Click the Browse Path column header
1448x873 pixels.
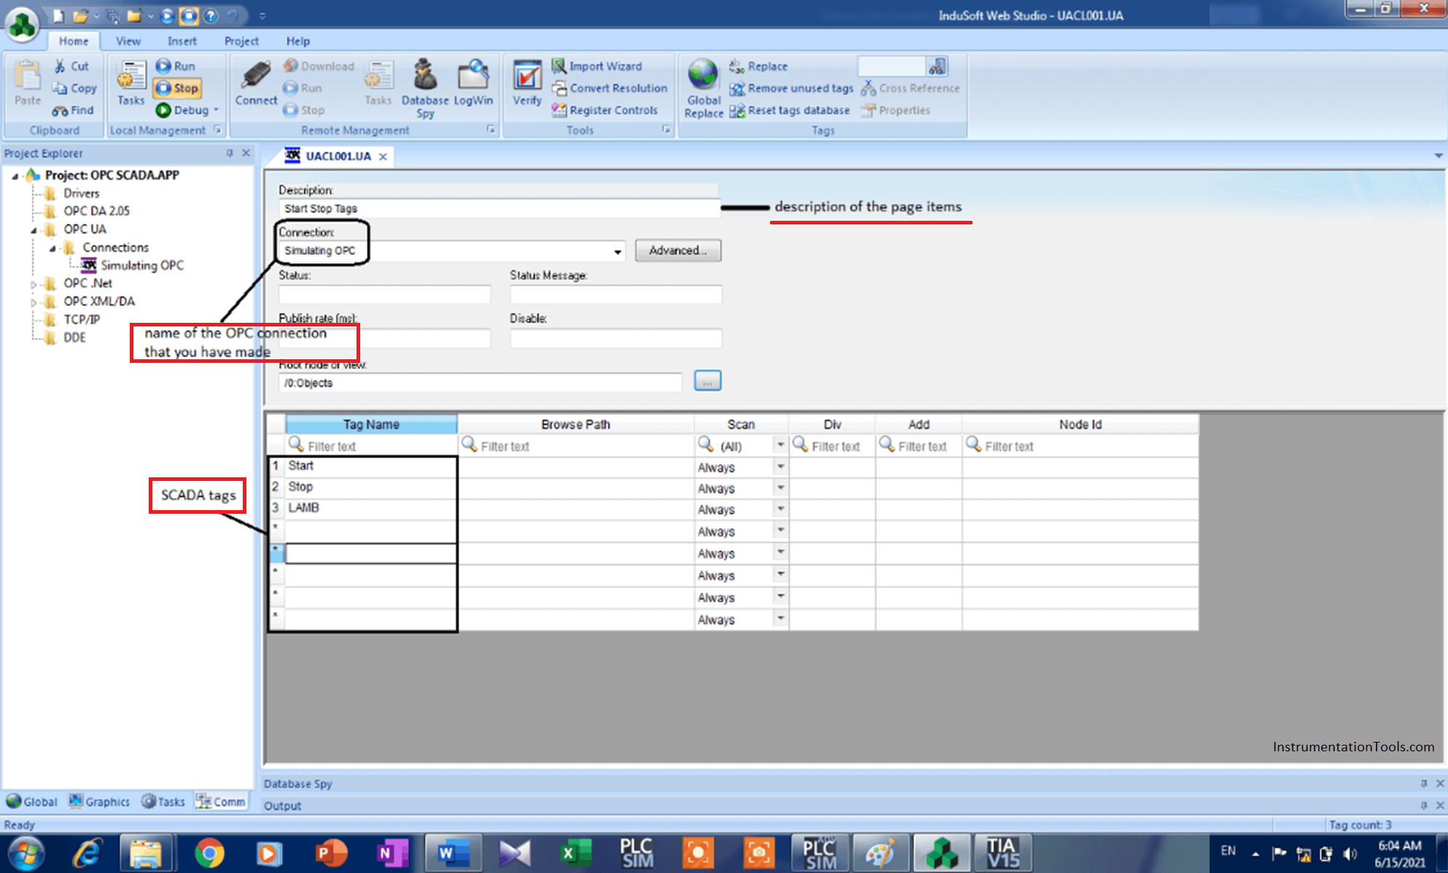pyautogui.click(x=575, y=424)
